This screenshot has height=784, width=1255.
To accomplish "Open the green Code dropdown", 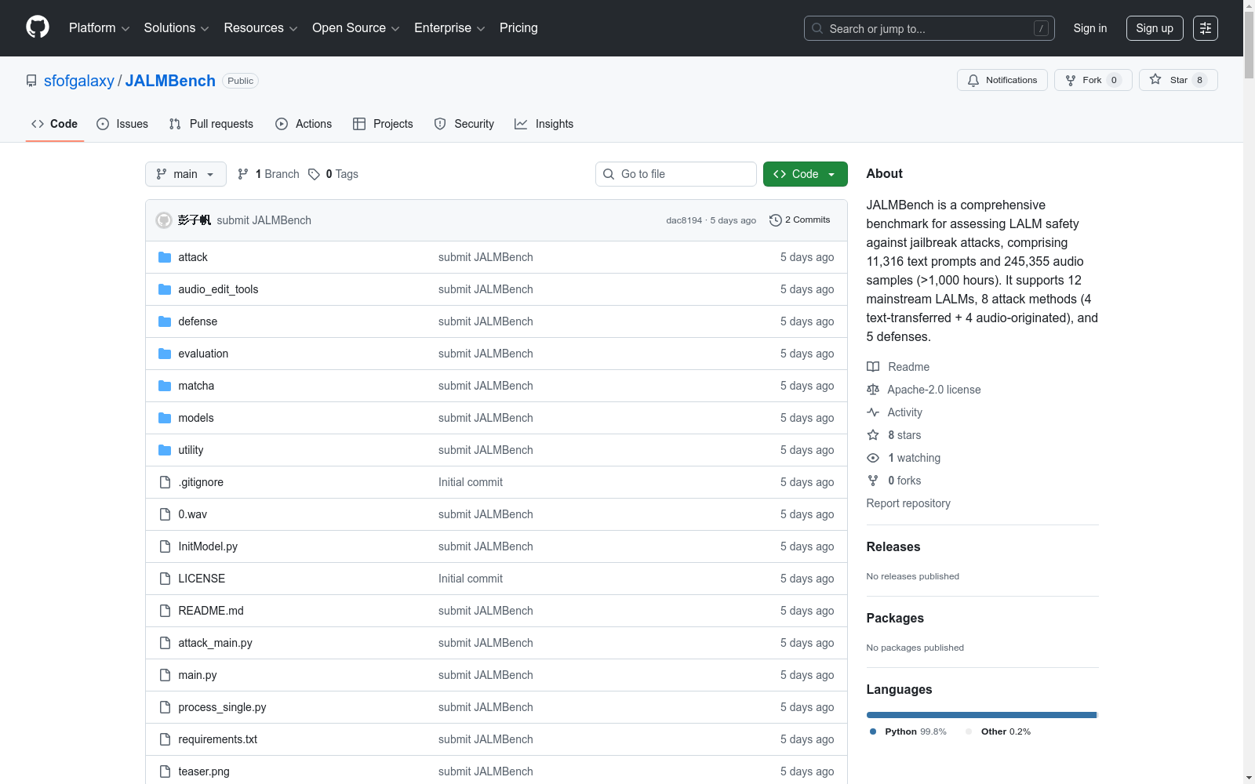I will click(x=805, y=174).
